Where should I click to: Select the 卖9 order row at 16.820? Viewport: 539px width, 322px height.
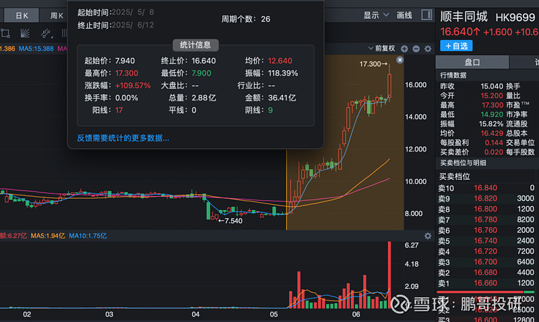(486, 199)
